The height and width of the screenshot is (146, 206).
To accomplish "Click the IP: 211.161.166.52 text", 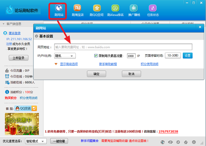I will [x=19, y=39].
